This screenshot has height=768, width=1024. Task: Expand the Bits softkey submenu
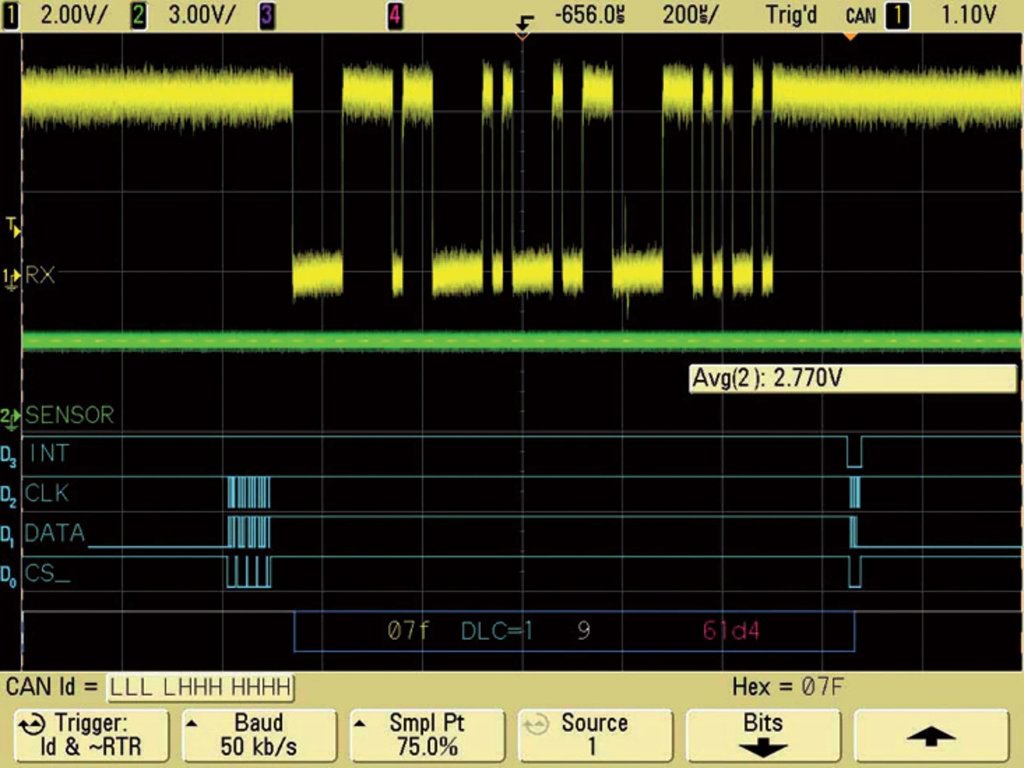762,734
